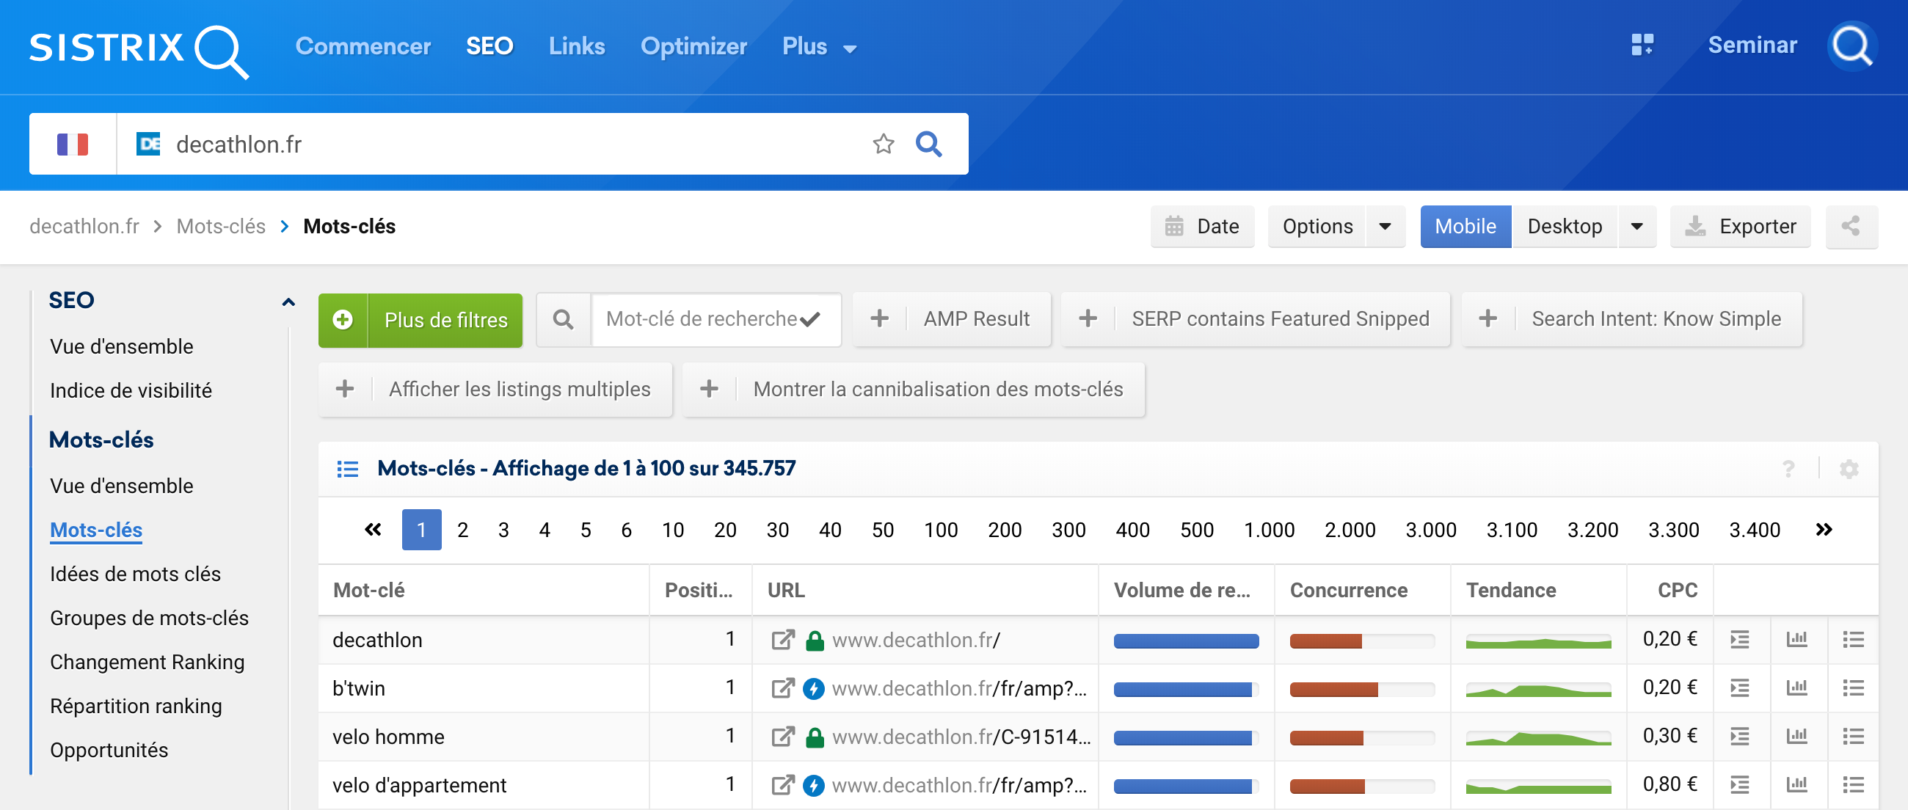Go to first page with double-left arrow
Screen dimensions: 1908x810
click(x=373, y=530)
